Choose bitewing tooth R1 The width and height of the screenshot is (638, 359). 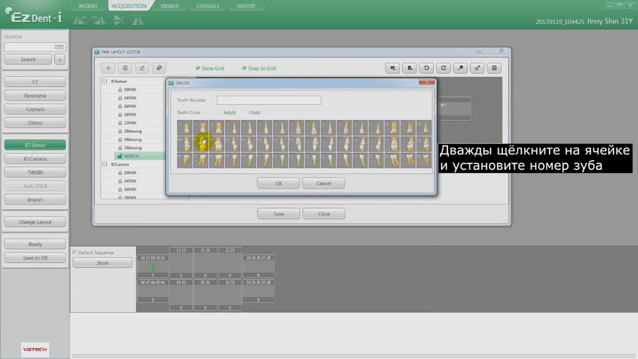[x=296, y=144]
